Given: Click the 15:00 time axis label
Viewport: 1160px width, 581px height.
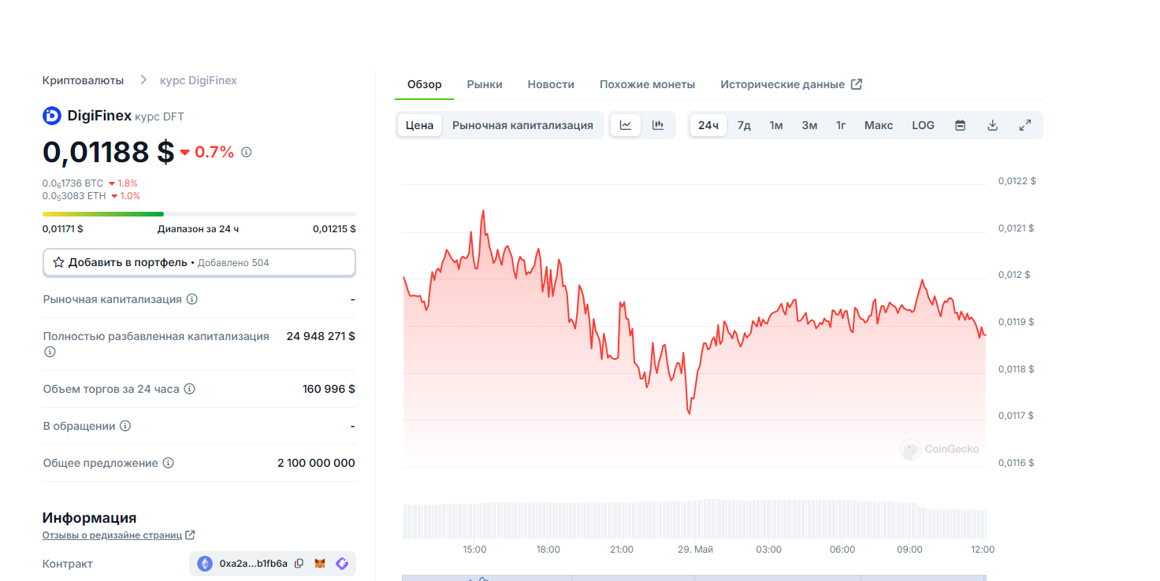Looking at the screenshot, I should [x=474, y=550].
